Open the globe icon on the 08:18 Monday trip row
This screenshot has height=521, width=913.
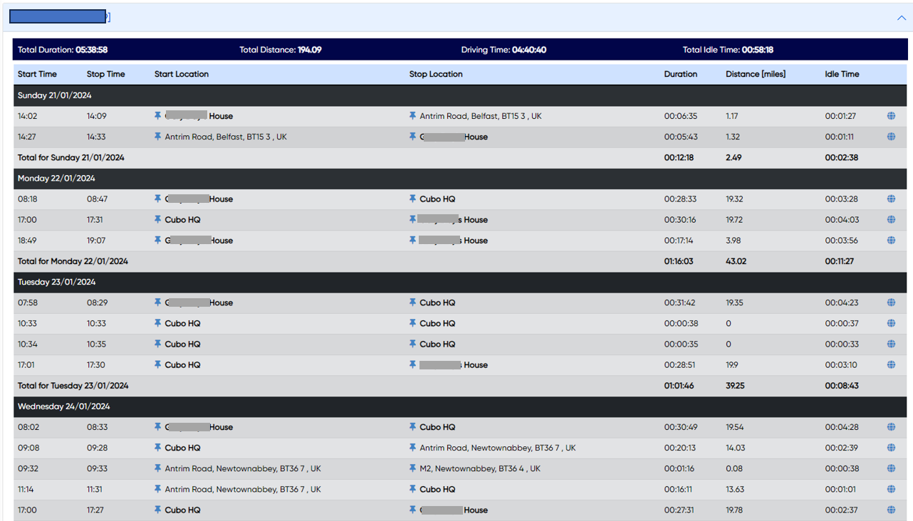(x=891, y=199)
